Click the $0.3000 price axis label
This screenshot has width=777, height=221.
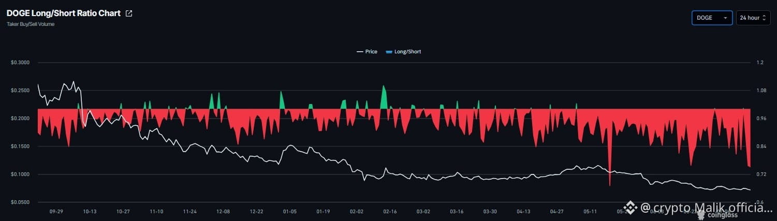coord(20,63)
